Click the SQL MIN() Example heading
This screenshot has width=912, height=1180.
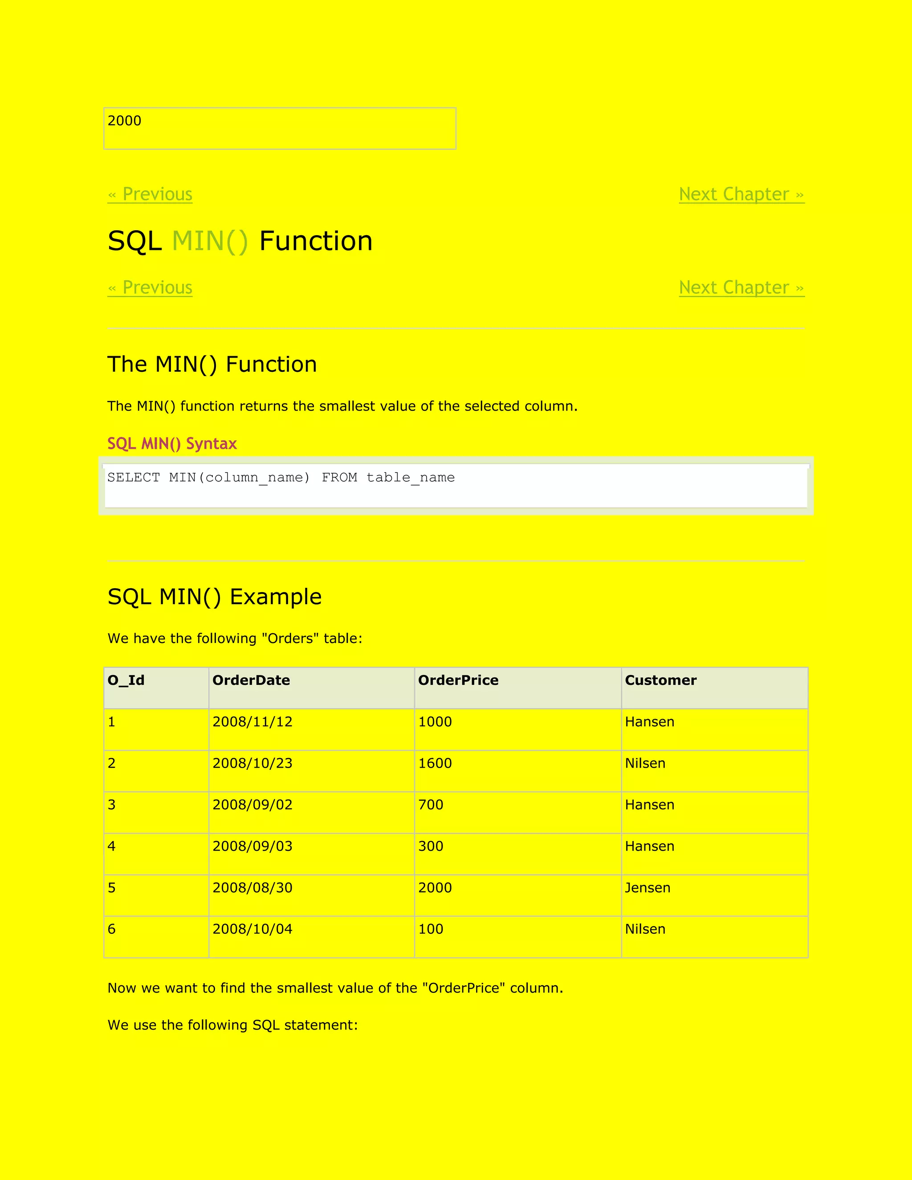point(215,597)
